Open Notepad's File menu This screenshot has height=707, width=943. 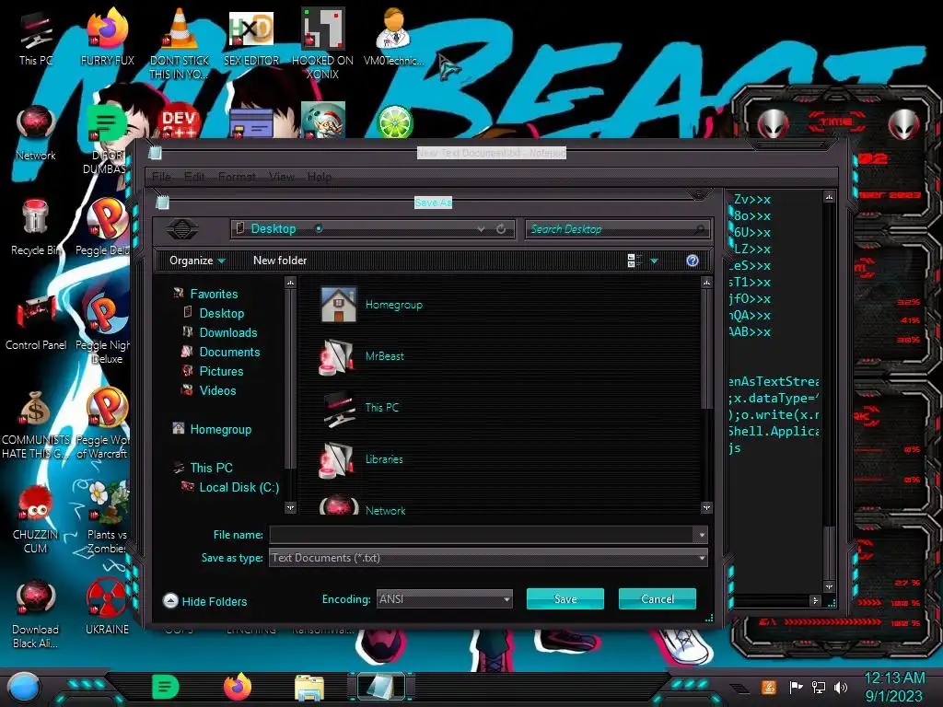(x=161, y=177)
